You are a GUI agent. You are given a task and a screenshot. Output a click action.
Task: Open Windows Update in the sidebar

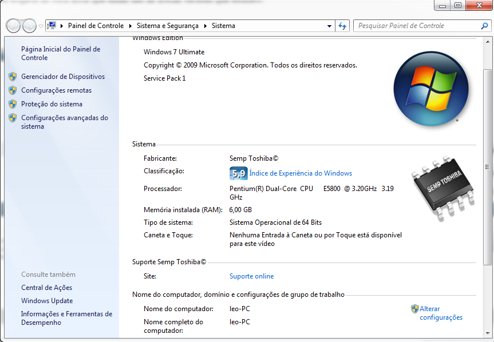pos(47,301)
